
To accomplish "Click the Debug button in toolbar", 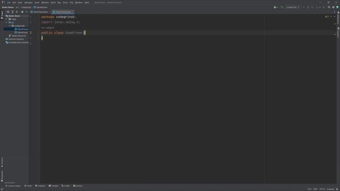I will pyautogui.click(x=308, y=7).
